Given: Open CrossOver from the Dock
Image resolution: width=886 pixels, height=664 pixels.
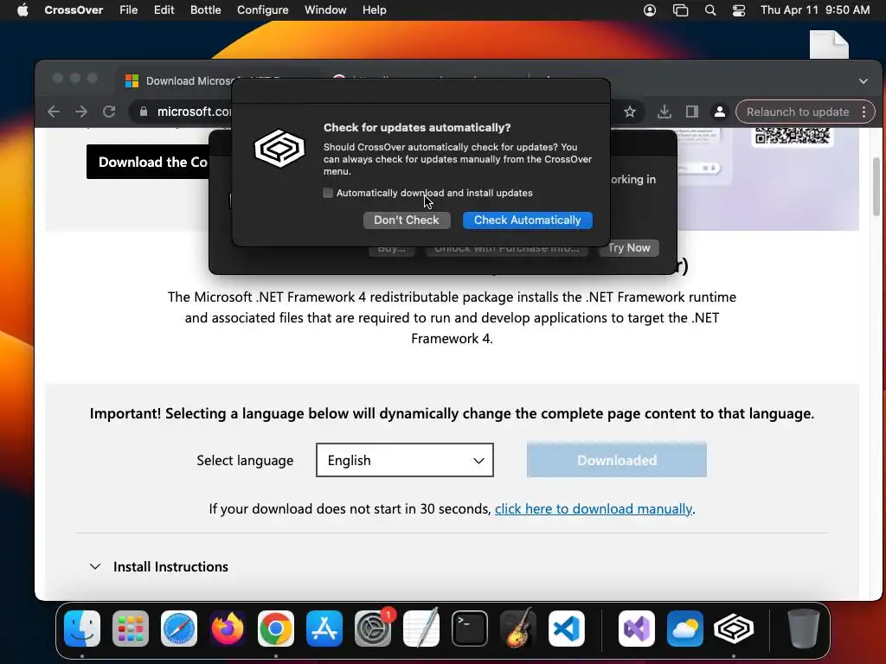Looking at the screenshot, I should pos(734,629).
